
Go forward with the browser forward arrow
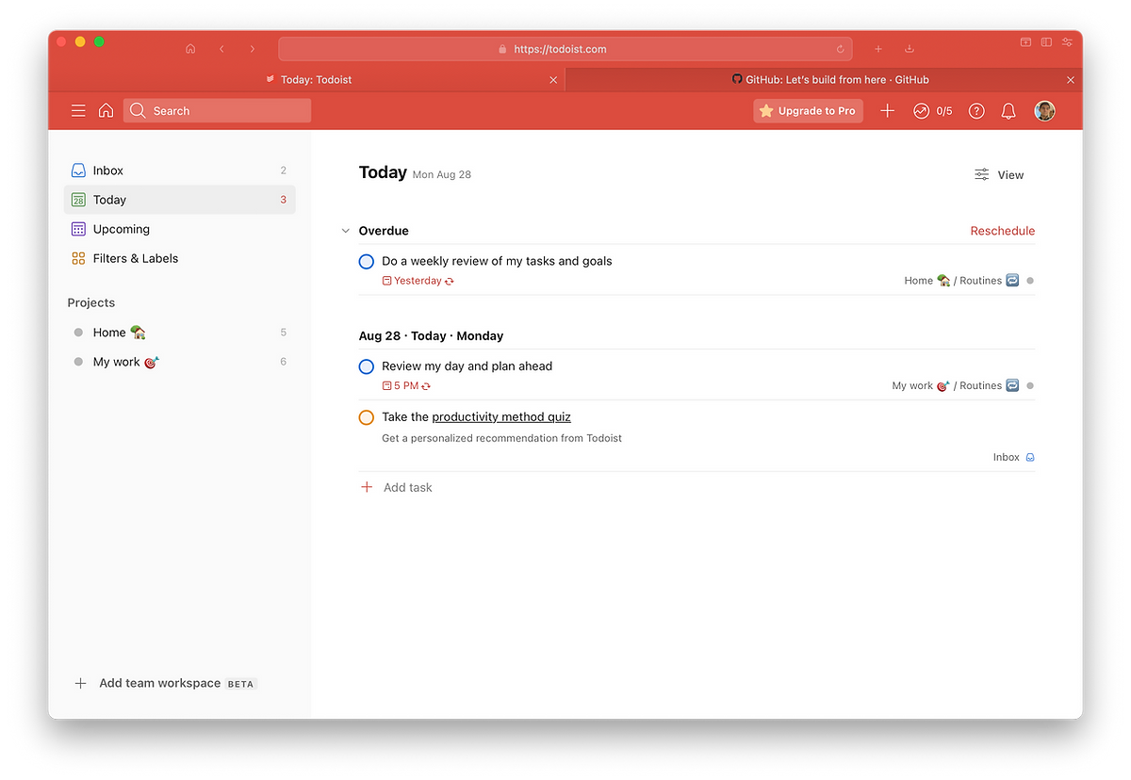[x=252, y=48]
